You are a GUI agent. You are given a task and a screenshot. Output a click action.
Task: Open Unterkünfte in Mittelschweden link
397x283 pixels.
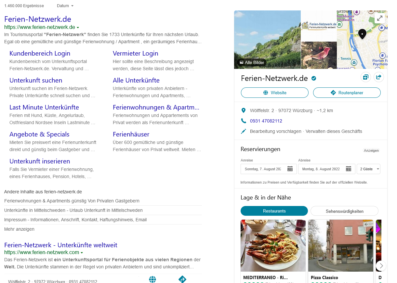coord(73,210)
